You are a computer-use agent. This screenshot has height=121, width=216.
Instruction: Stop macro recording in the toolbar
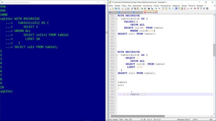click(x=198, y=8)
